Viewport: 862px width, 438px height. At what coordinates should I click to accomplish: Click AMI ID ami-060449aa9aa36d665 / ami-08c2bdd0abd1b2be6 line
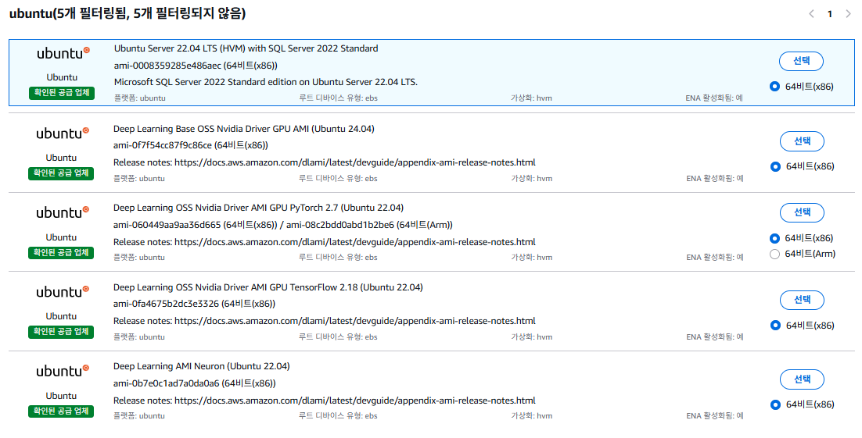point(283,225)
